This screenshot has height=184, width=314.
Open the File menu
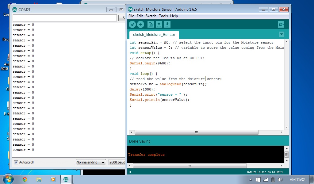tap(131, 16)
